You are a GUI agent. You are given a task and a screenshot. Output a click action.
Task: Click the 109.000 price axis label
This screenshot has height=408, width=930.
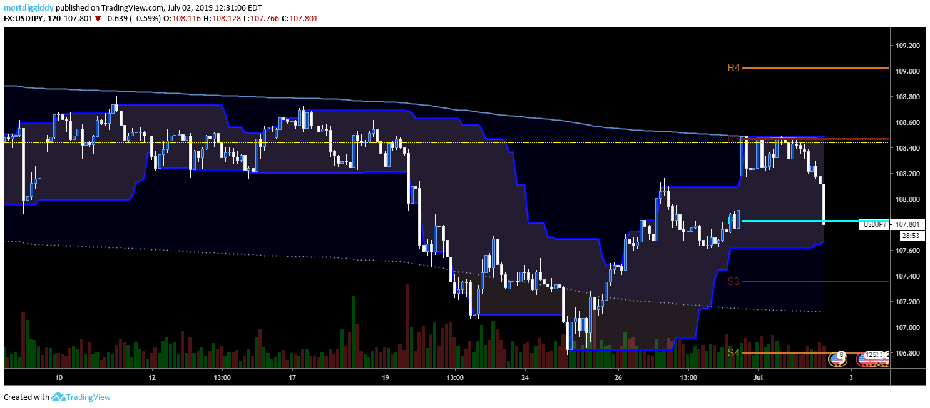(907, 71)
